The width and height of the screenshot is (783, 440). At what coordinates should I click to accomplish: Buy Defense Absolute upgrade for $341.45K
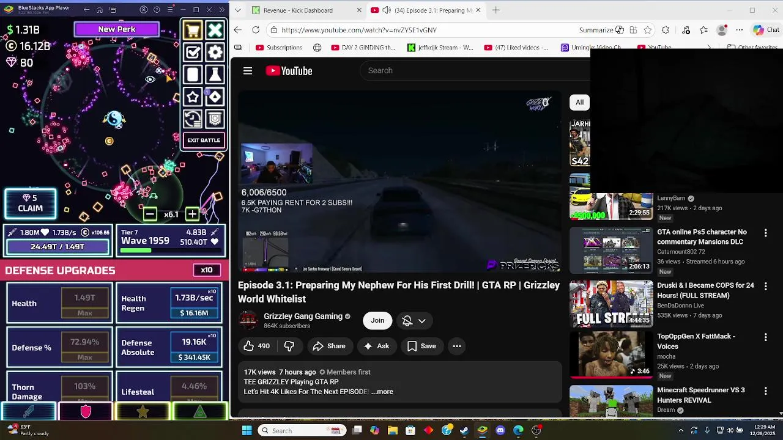[x=194, y=348]
